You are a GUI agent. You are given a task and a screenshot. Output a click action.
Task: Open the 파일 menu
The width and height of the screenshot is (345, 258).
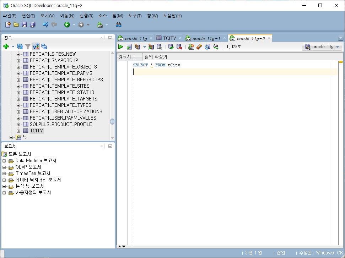click(10, 16)
